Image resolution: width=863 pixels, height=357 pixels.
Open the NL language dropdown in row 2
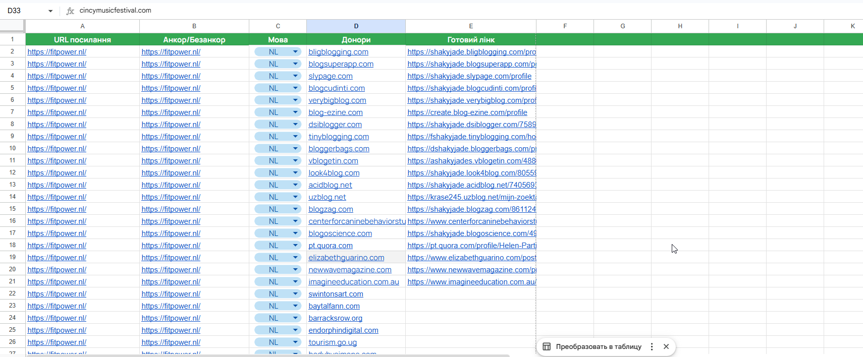coord(295,51)
